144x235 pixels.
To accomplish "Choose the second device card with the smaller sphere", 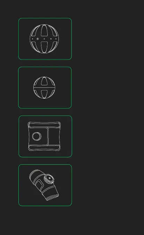I will point(45,87).
